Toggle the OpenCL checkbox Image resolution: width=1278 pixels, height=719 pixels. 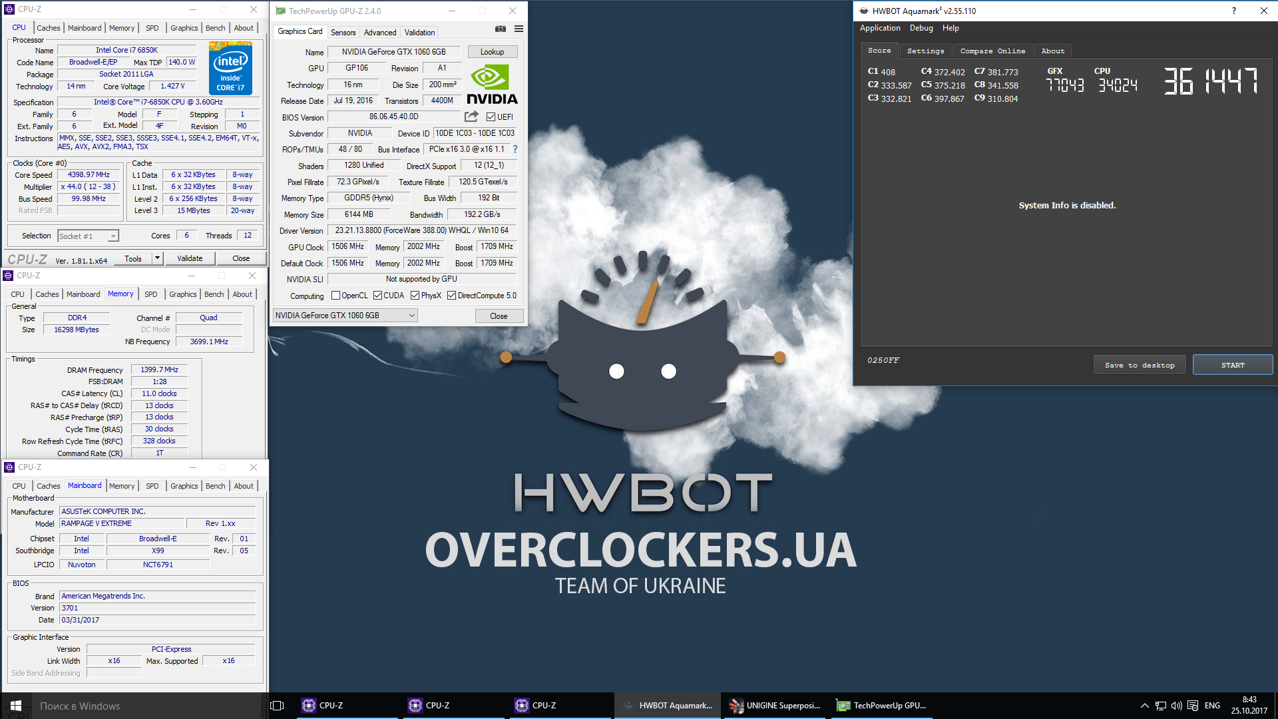click(335, 296)
